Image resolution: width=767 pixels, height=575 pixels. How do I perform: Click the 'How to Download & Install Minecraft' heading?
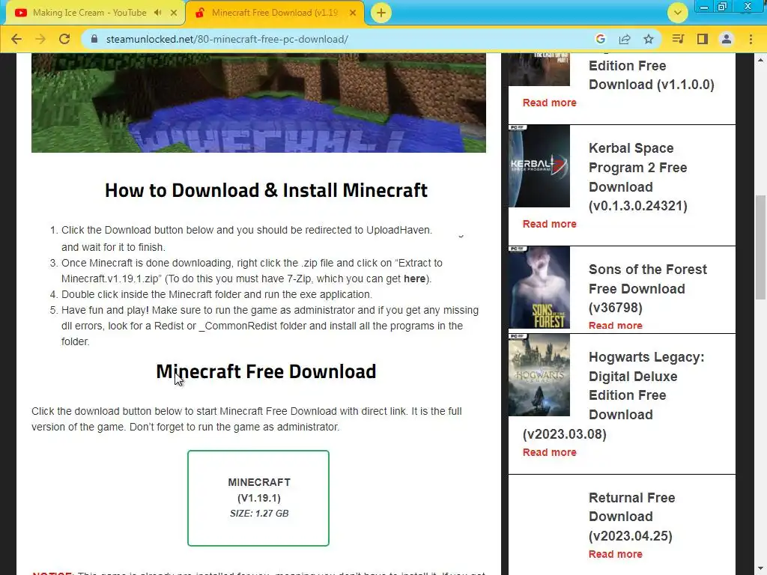tap(266, 190)
